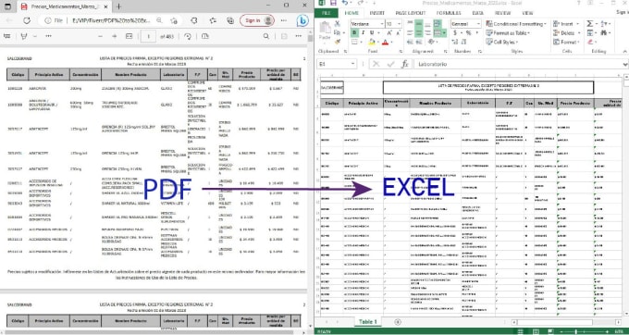Switch PDF page view layout
The height and width of the screenshot is (335, 629).
205,36
